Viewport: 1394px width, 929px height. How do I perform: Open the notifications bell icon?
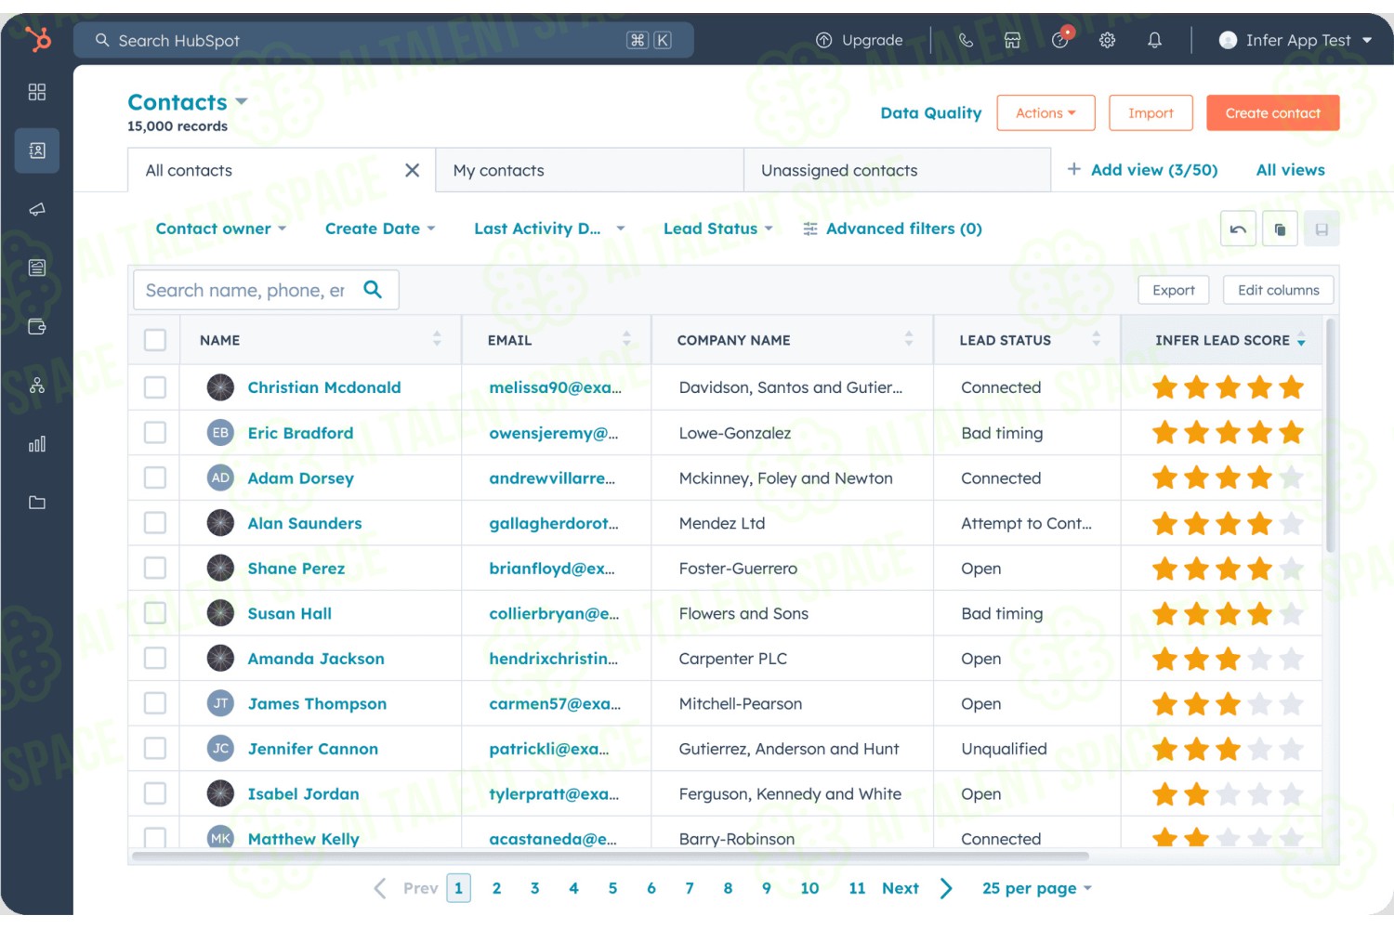(1154, 40)
